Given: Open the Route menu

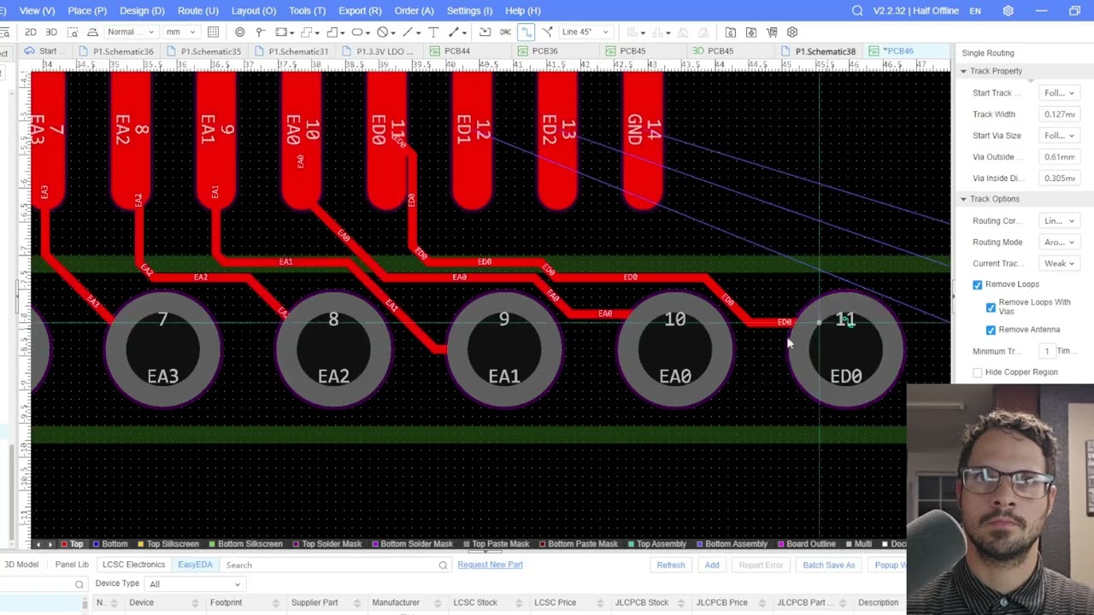Looking at the screenshot, I should 197,11.
